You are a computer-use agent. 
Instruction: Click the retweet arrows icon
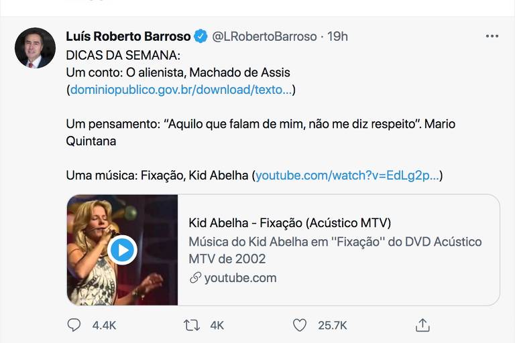tap(192, 325)
